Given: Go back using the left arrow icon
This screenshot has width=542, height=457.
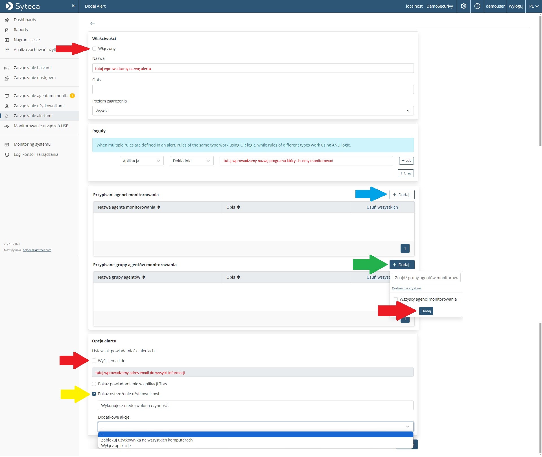Looking at the screenshot, I should click(x=92, y=23).
